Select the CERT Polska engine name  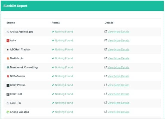(18, 85)
